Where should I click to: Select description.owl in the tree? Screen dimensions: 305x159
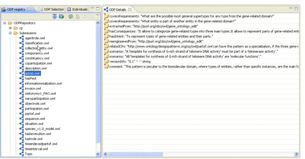pos(36,68)
